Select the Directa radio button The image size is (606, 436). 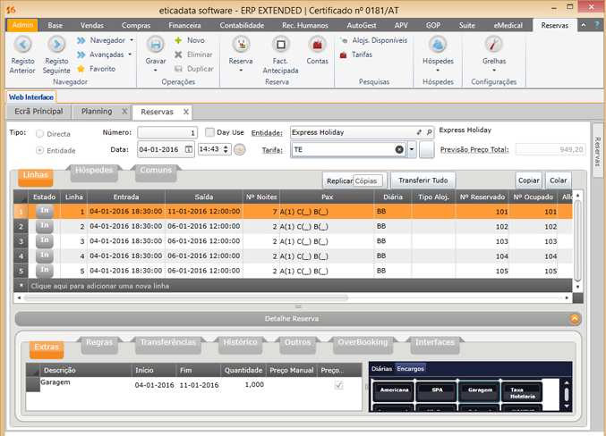click(x=40, y=134)
